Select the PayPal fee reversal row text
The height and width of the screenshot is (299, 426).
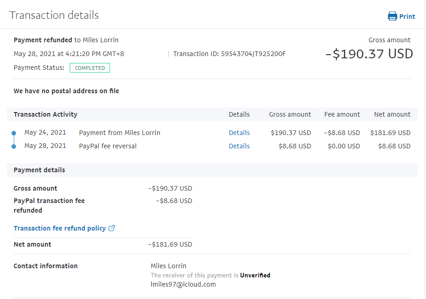pos(108,146)
